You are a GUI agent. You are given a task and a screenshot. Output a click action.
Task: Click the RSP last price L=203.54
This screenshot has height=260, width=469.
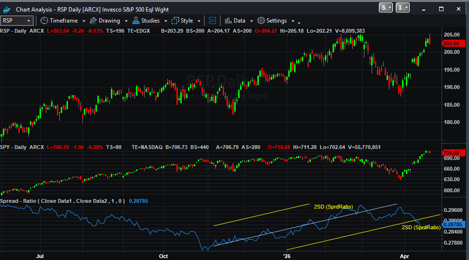tap(58, 31)
